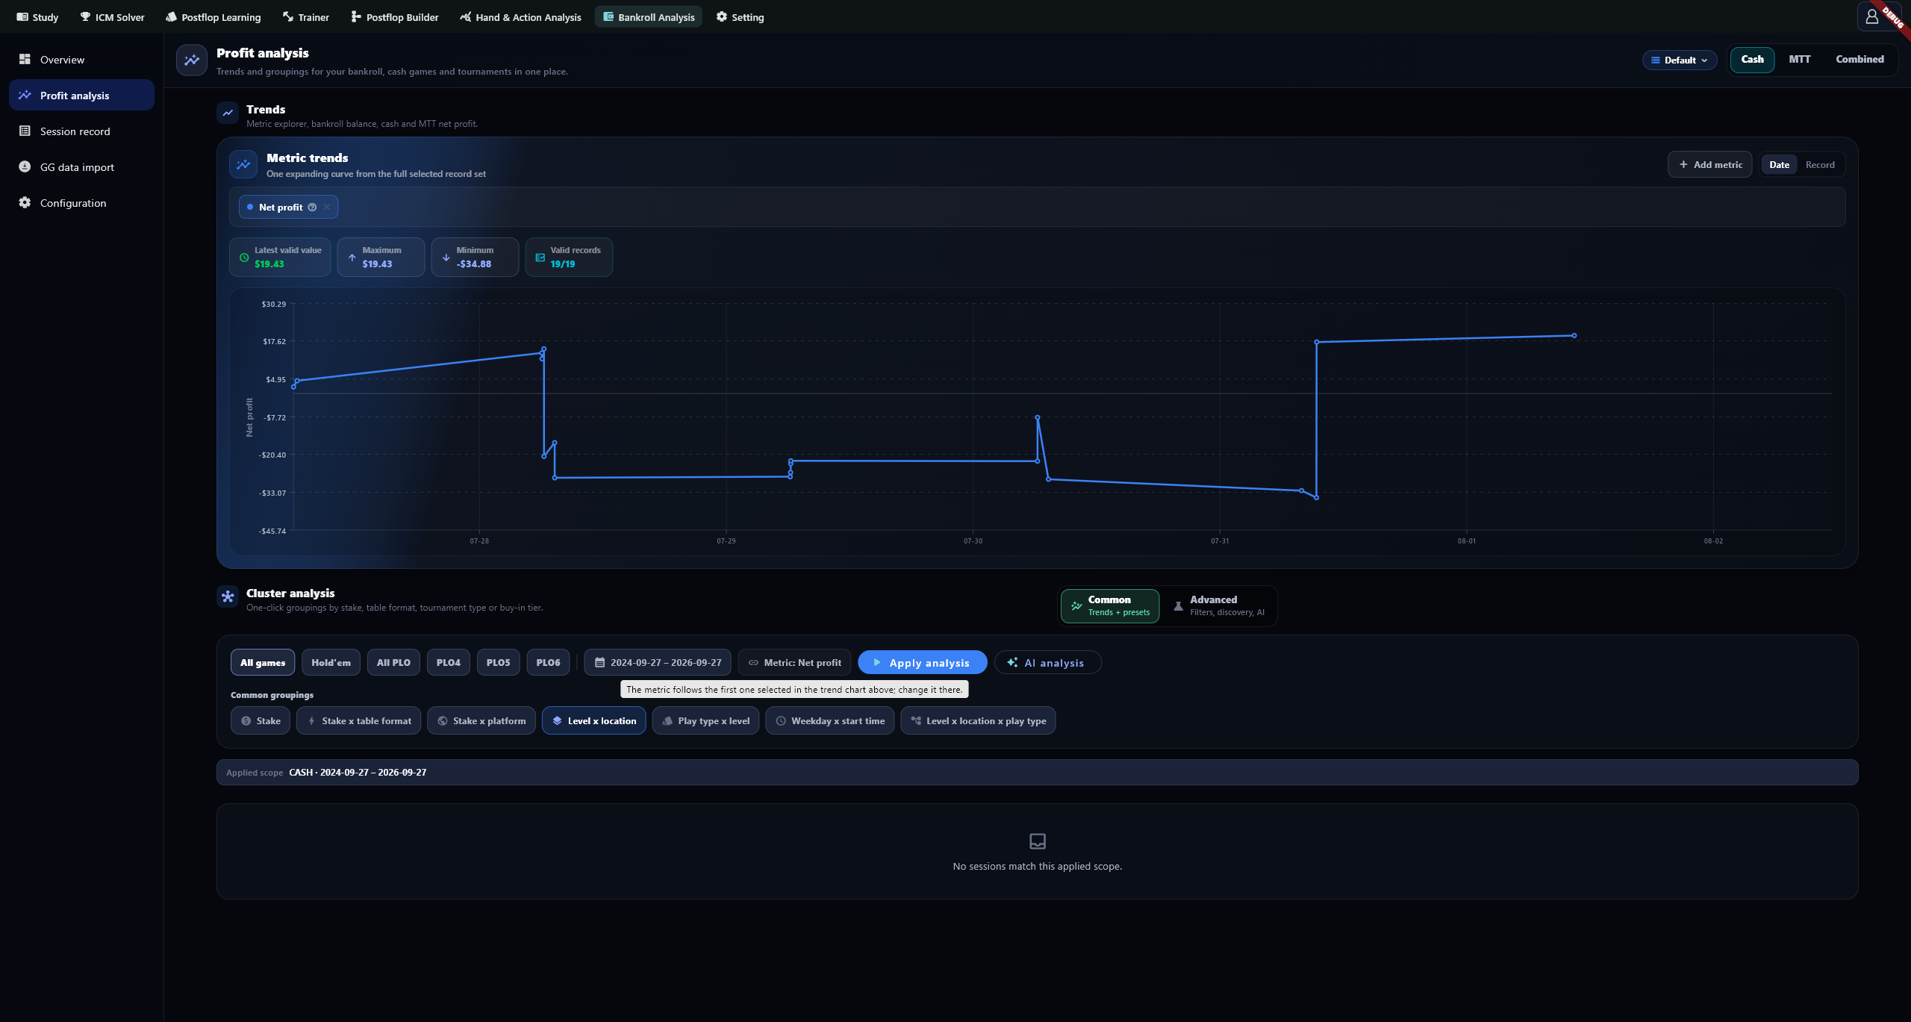Viewport: 1911px width, 1022px height.
Task: Select Stake x table format grouping
Action: click(x=358, y=720)
